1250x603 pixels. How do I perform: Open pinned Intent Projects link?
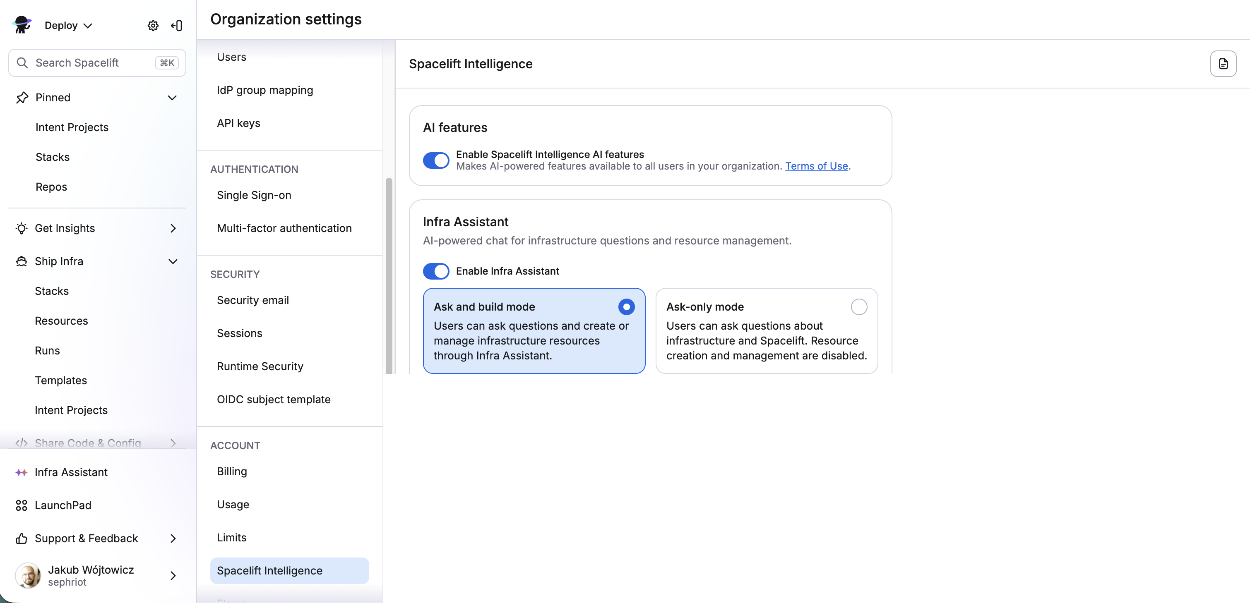pyautogui.click(x=72, y=127)
